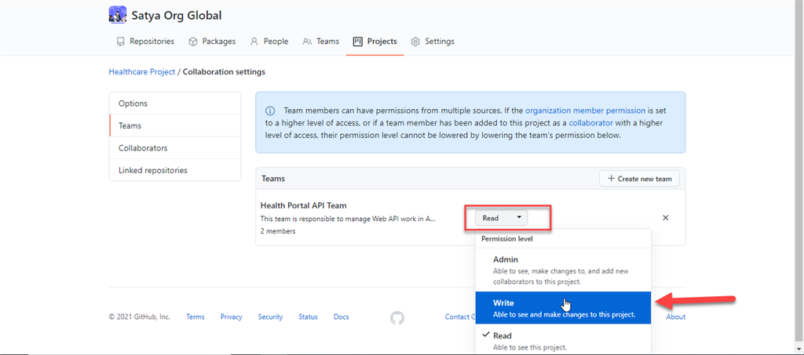The width and height of the screenshot is (804, 355).
Task: Click the GitHub logo in the footer
Action: pyautogui.click(x=397, y=317)
